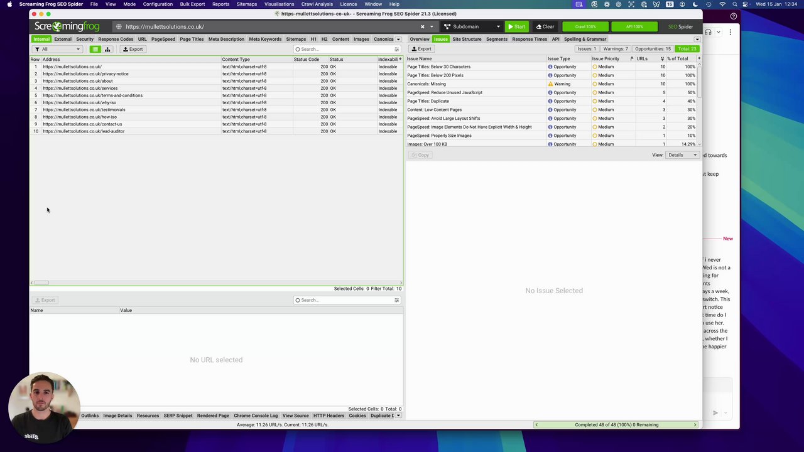804x452 pixels.
Task: Export the Internal tab data
Action: click(x=133, y=49)
